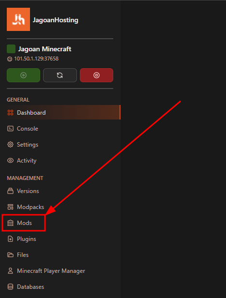Viewport: 226px width, 298px height.
Task: Click the Mods building icon
Action: coord(10,223)
